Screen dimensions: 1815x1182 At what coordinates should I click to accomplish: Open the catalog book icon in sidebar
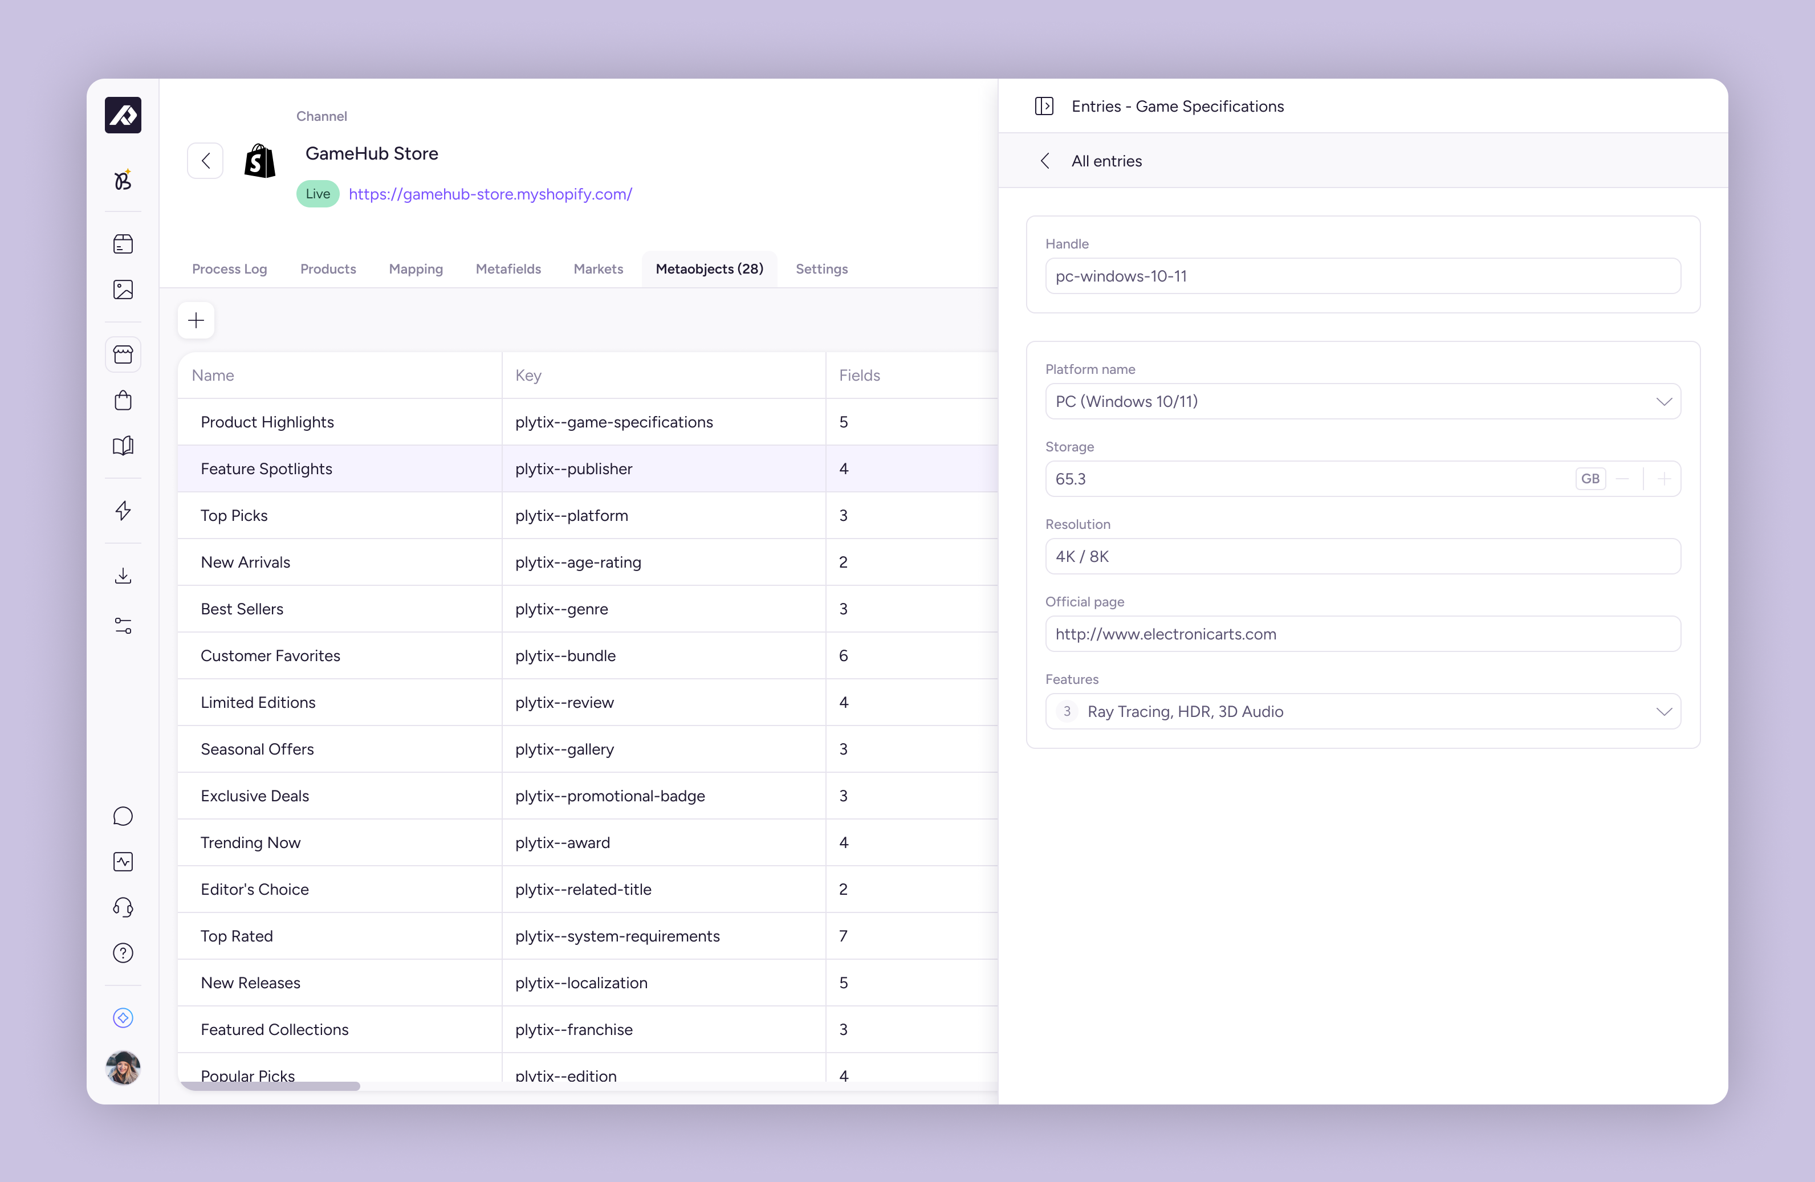(123, 446)
